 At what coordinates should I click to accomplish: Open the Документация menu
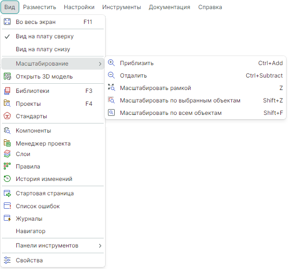(x=169, y=7)
